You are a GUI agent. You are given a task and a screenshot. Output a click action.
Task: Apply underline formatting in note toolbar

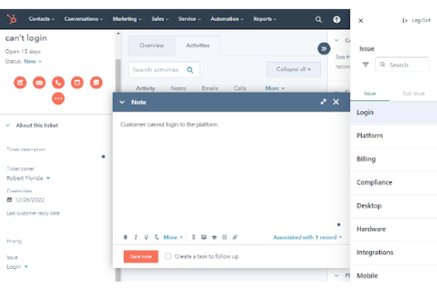pos(146,237)
